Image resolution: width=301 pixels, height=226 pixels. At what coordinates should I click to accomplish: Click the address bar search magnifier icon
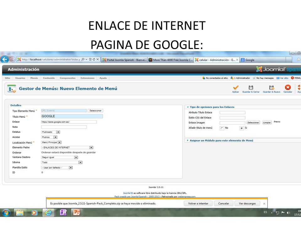pyautogui.click(x=83, y=60)
